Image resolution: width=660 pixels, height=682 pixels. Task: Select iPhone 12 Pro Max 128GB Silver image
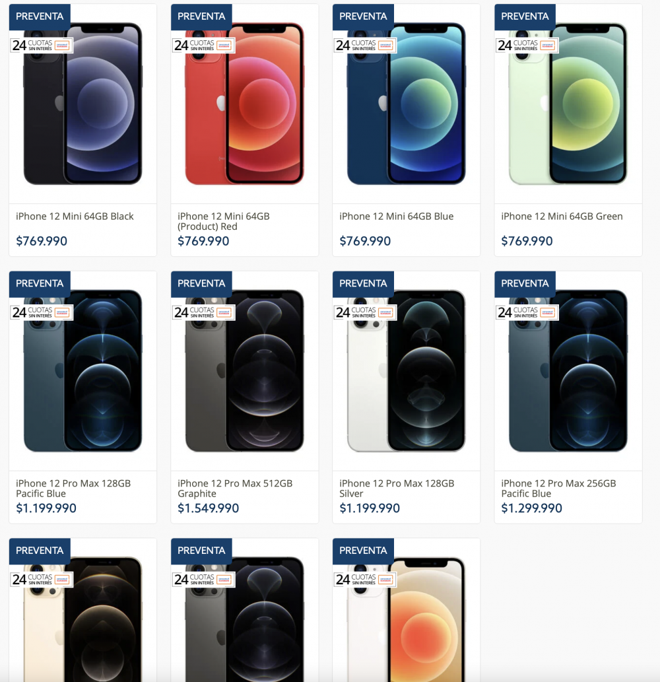pos(406,370)
